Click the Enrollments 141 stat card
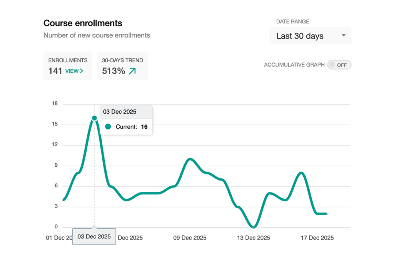394x263 pixels. [x=68, y=66]
